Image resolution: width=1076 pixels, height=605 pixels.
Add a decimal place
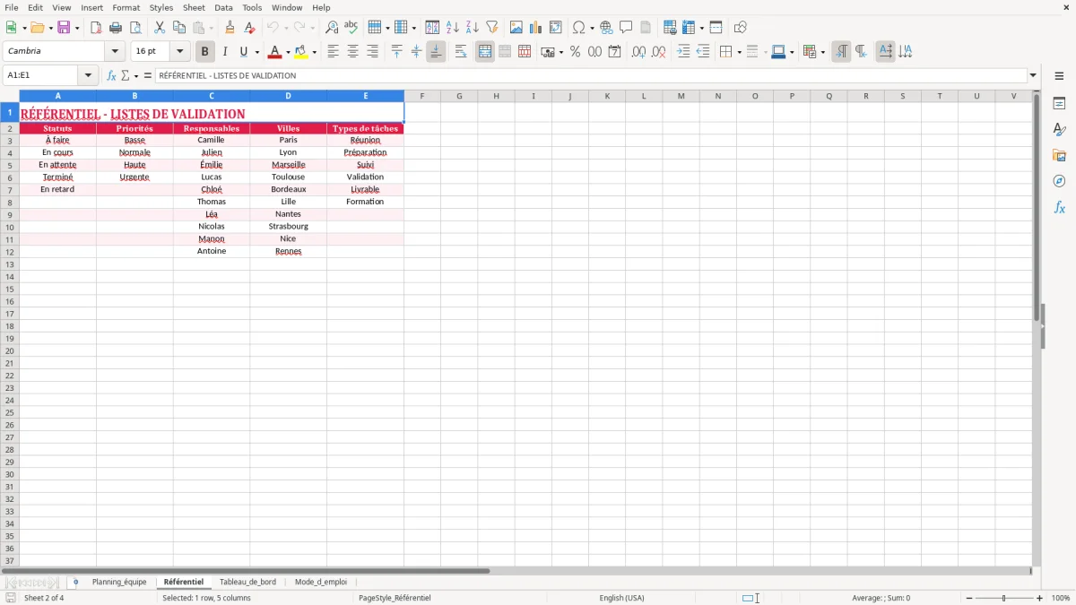pyautogui.click(x=638, y=52)
